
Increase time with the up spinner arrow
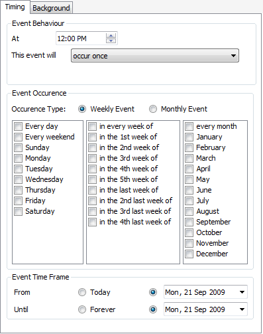coord(111,36)
